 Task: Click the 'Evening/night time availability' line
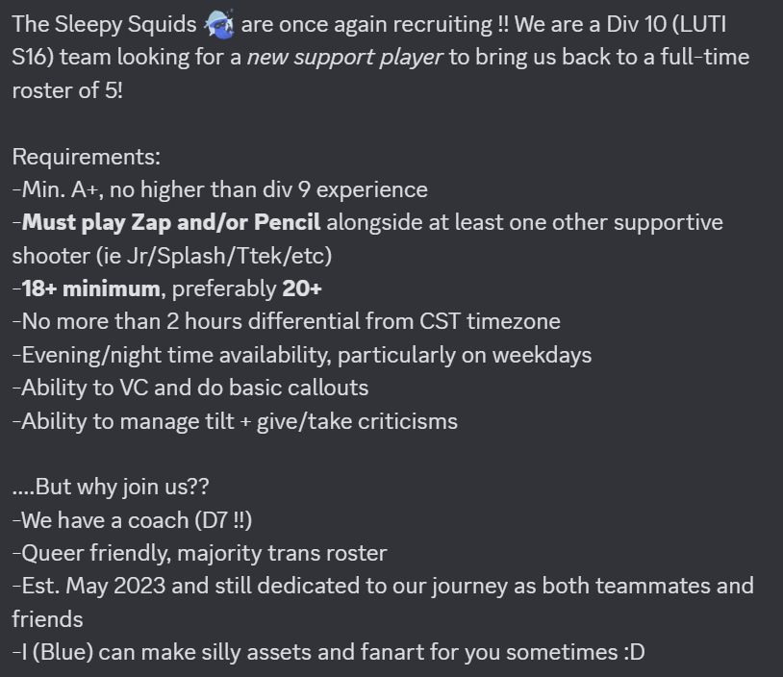302,355
